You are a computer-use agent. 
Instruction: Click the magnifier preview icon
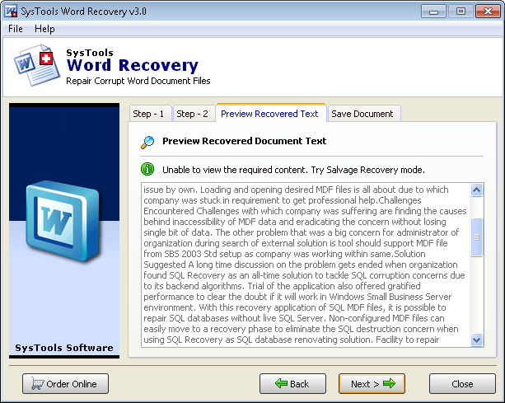147,142
